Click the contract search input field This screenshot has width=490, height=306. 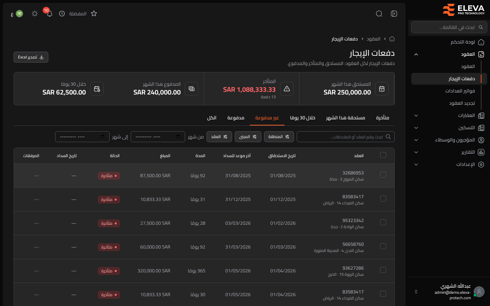[x=346, y=137]
